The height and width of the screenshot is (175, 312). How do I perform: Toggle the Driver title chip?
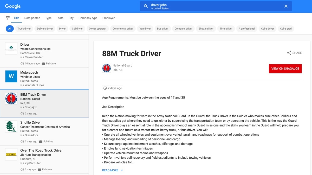point(62,29)
